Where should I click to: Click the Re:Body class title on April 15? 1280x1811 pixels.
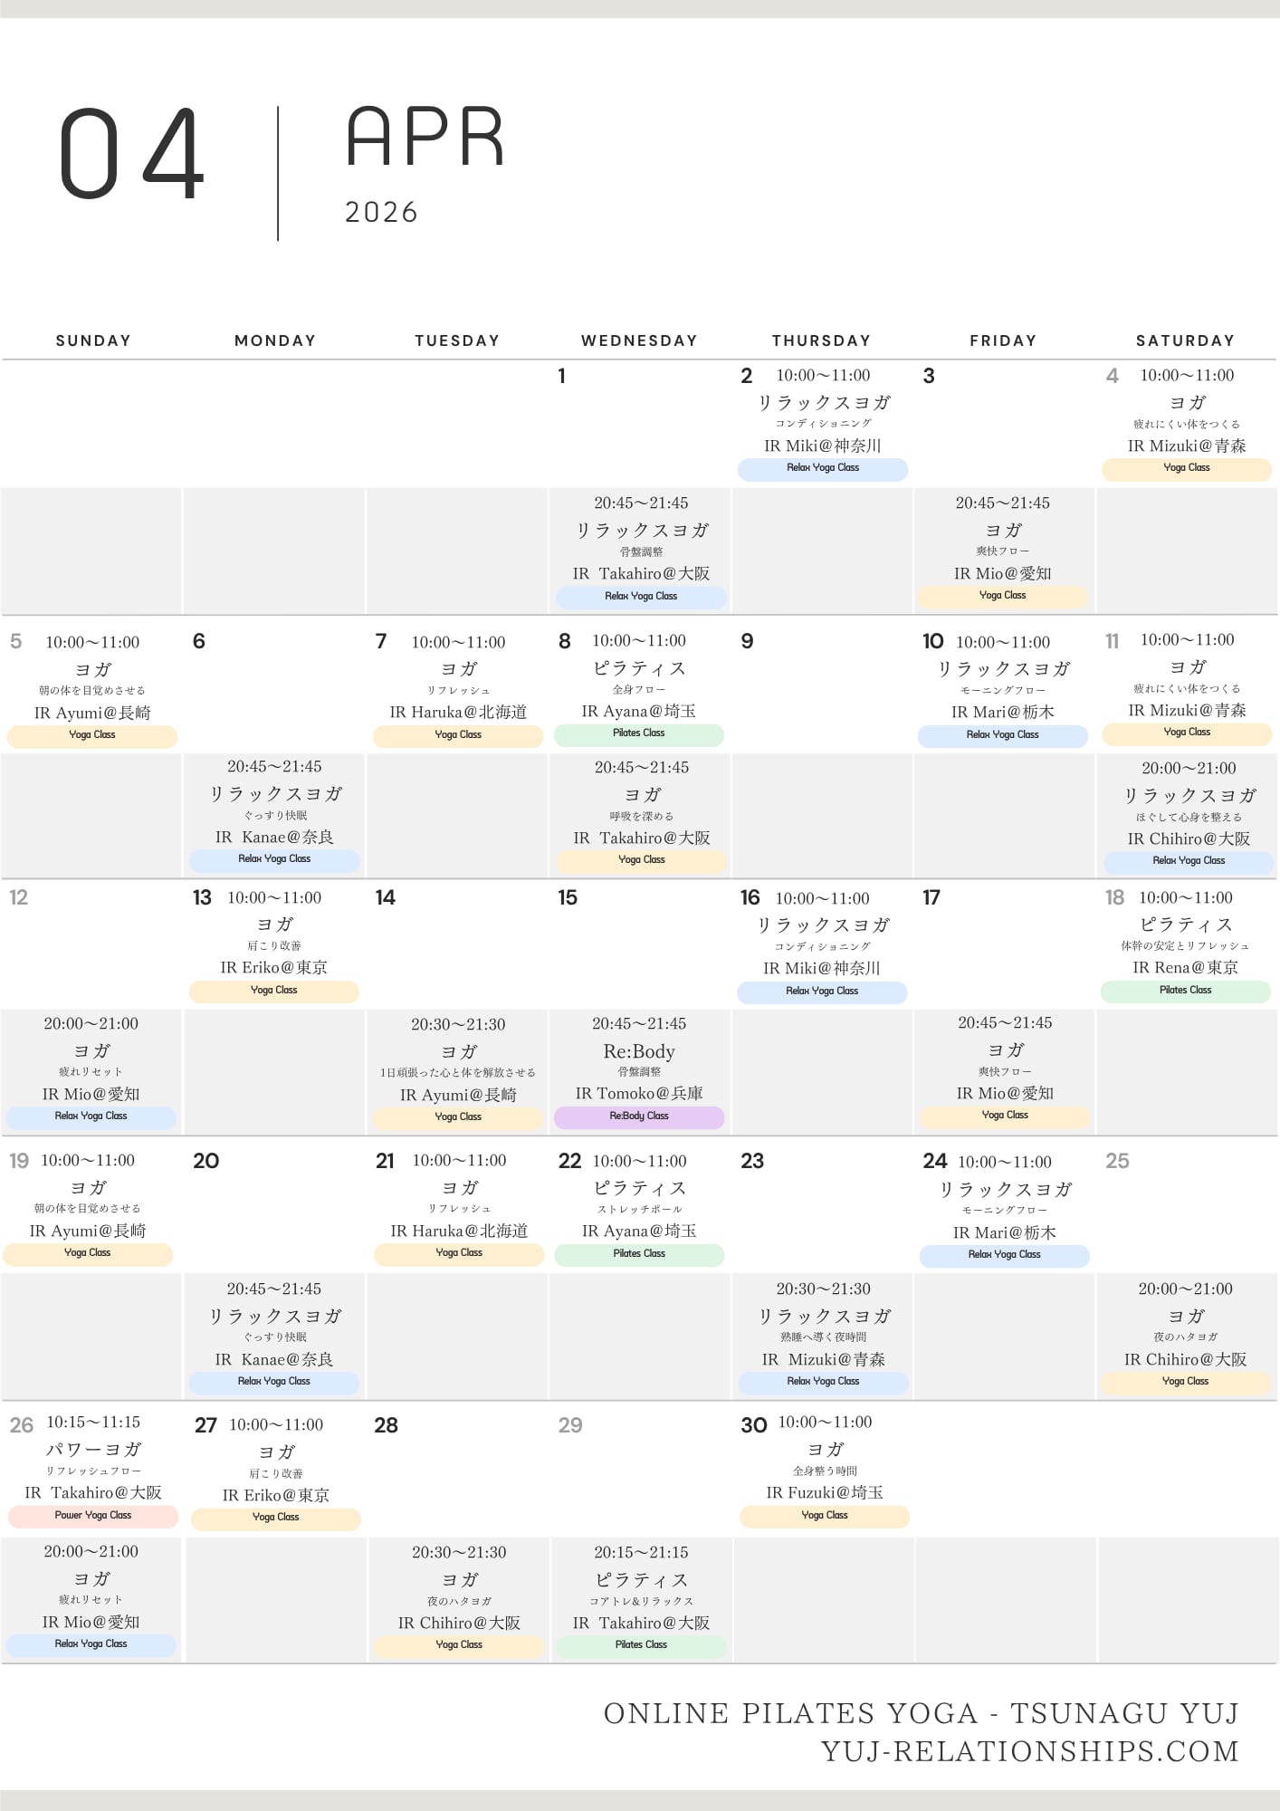(x=639, y=1051)
